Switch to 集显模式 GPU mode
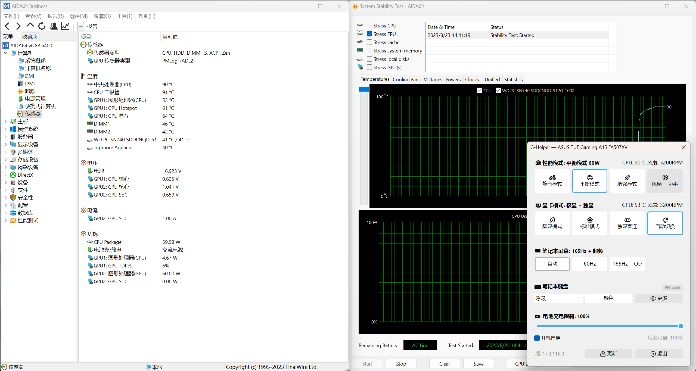 552,223
